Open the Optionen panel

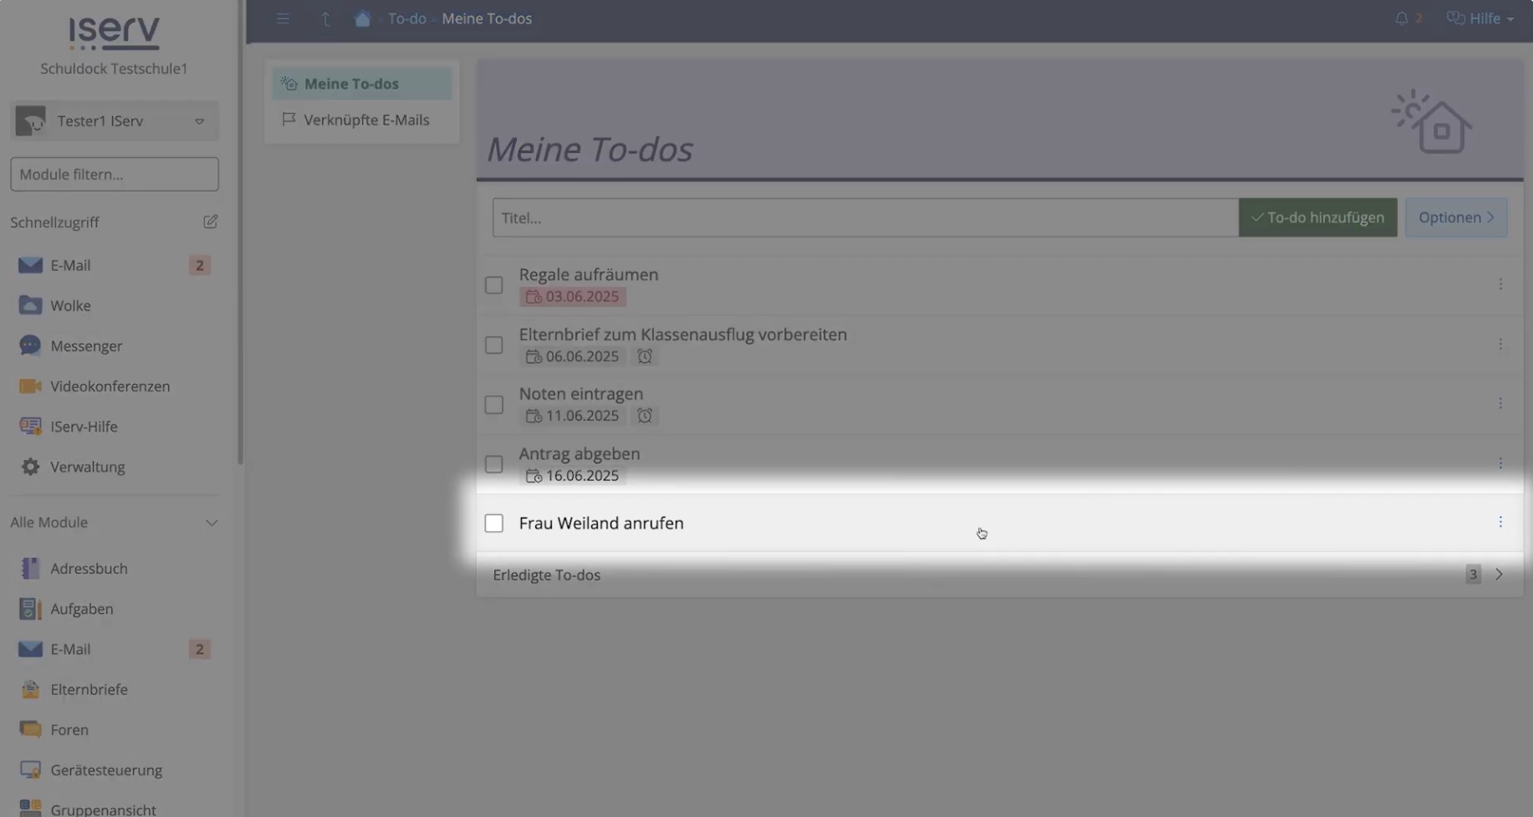1455,217
